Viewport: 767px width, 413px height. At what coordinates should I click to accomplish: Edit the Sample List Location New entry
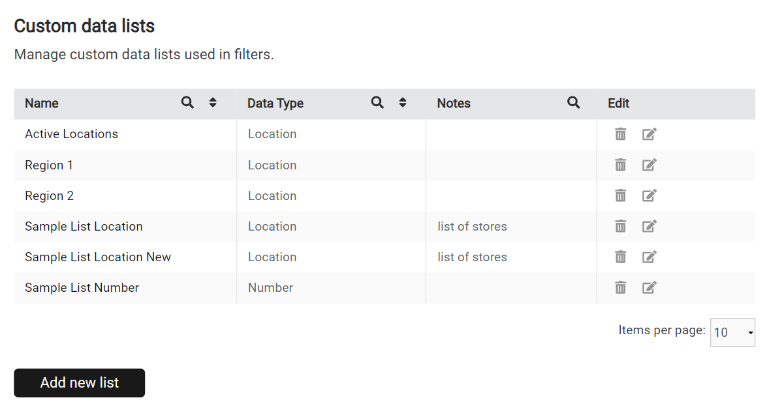(650, 257)
